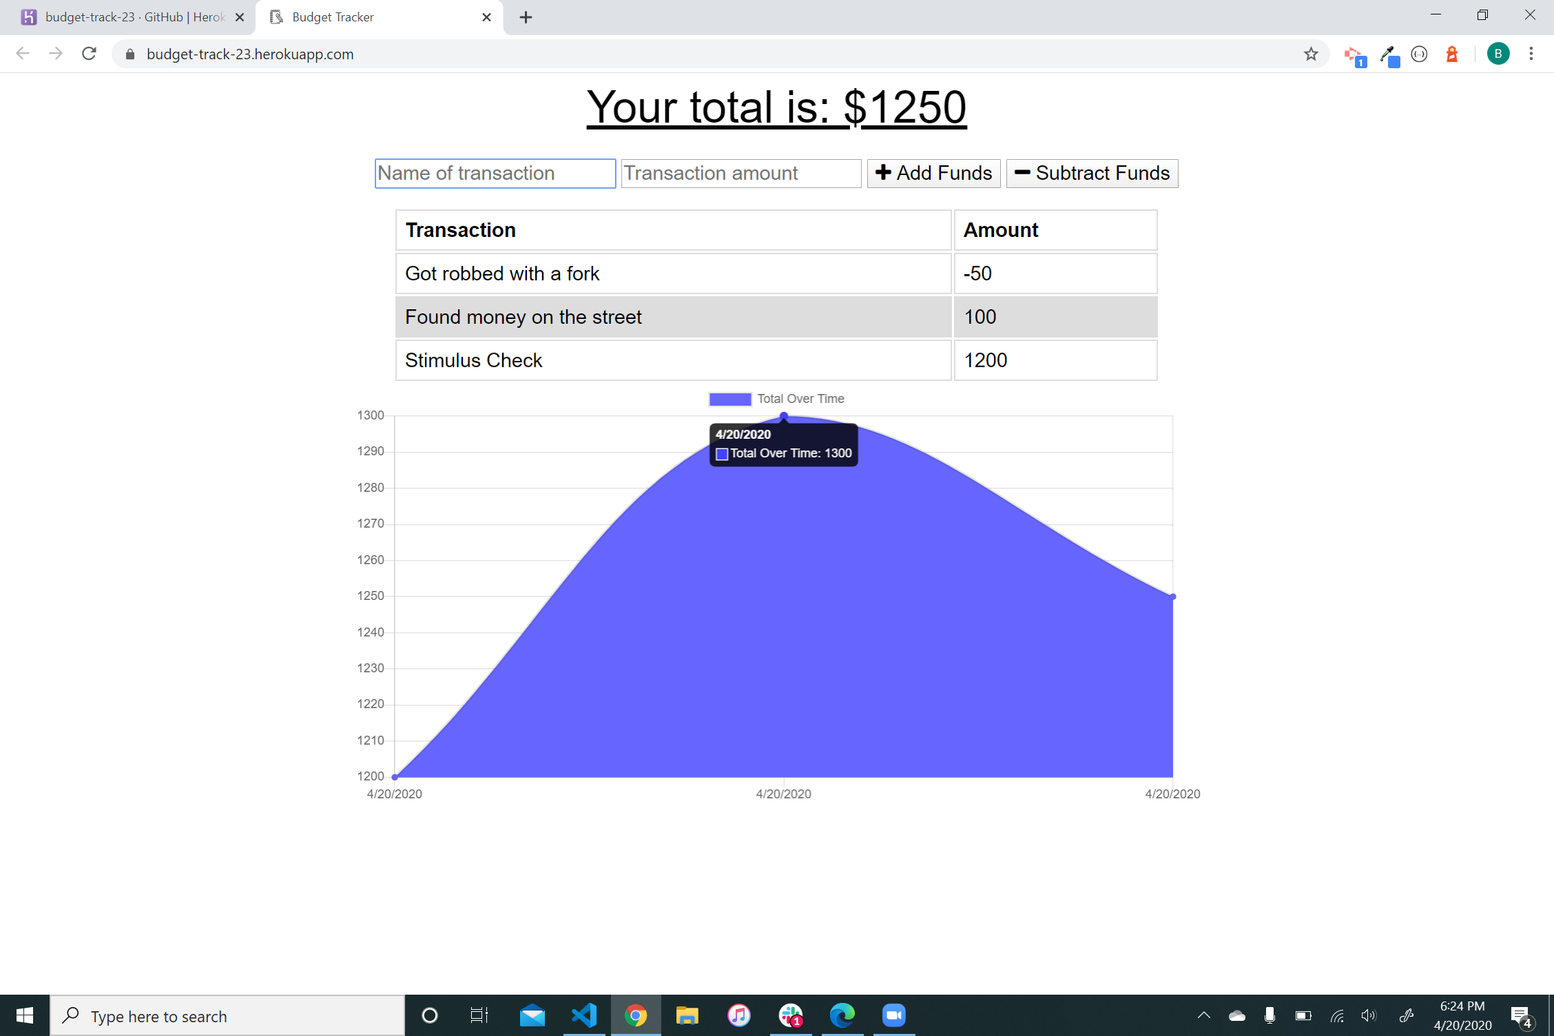Open a new browser tab
1554x1036 pixels.
(x=526, y=17)
